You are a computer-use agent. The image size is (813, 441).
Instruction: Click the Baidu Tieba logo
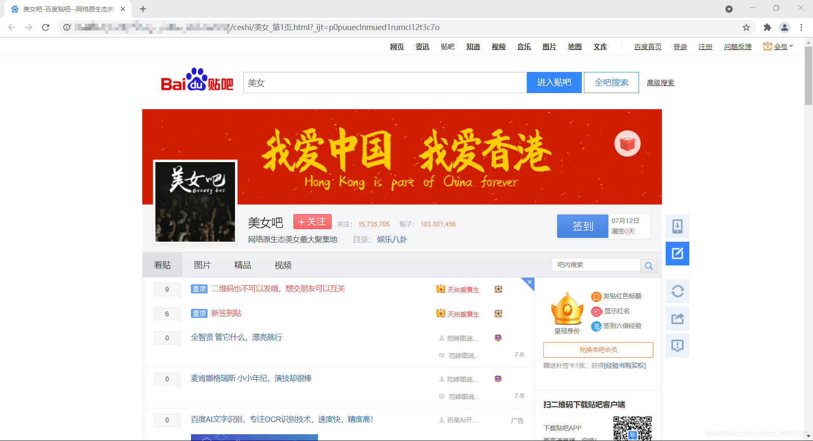tap(197, 80)
